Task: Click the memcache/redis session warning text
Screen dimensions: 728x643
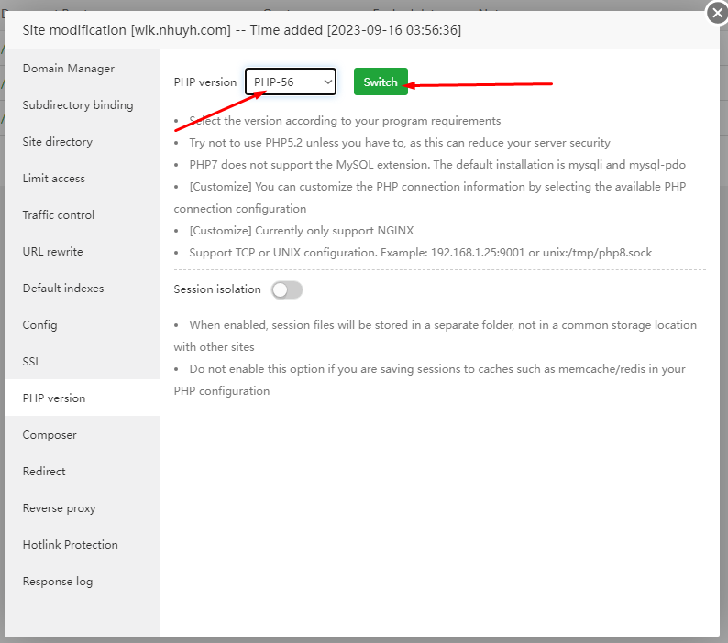Action: coord(430,380)
